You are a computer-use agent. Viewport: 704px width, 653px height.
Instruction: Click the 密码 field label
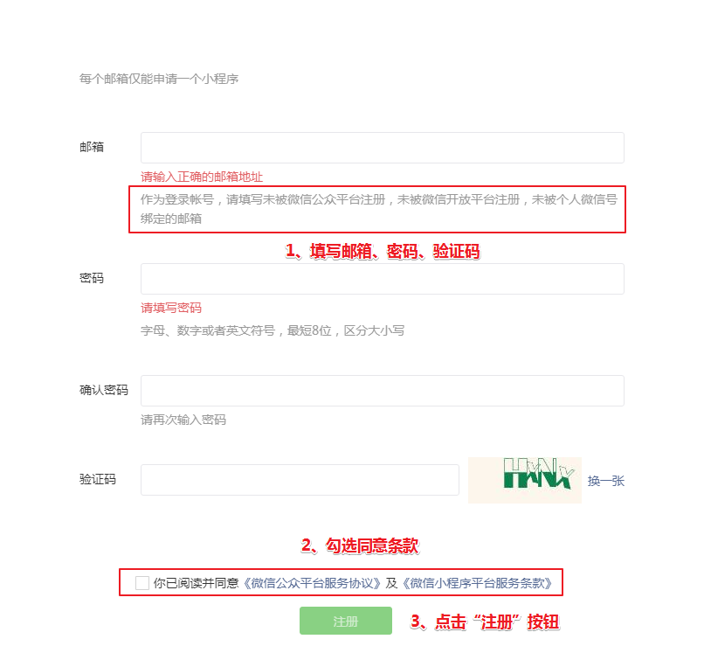(92, 278)
